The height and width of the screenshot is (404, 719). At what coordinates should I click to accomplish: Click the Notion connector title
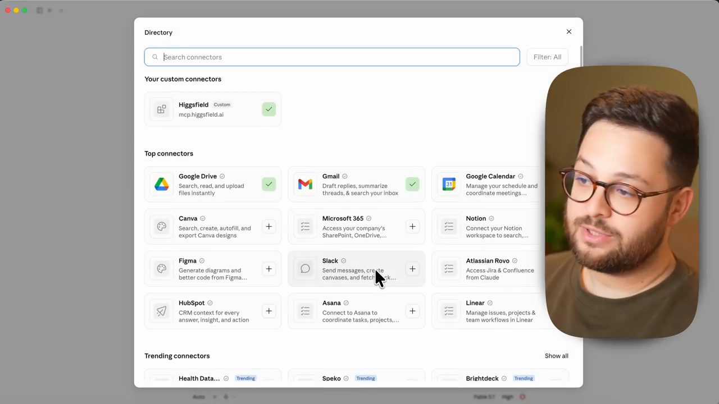pyautogui.click(x=476, y=218)
